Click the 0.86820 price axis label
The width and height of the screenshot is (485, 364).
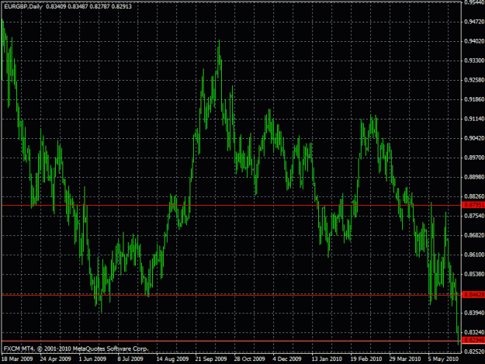pyautogui.click(x=474, y=235)
